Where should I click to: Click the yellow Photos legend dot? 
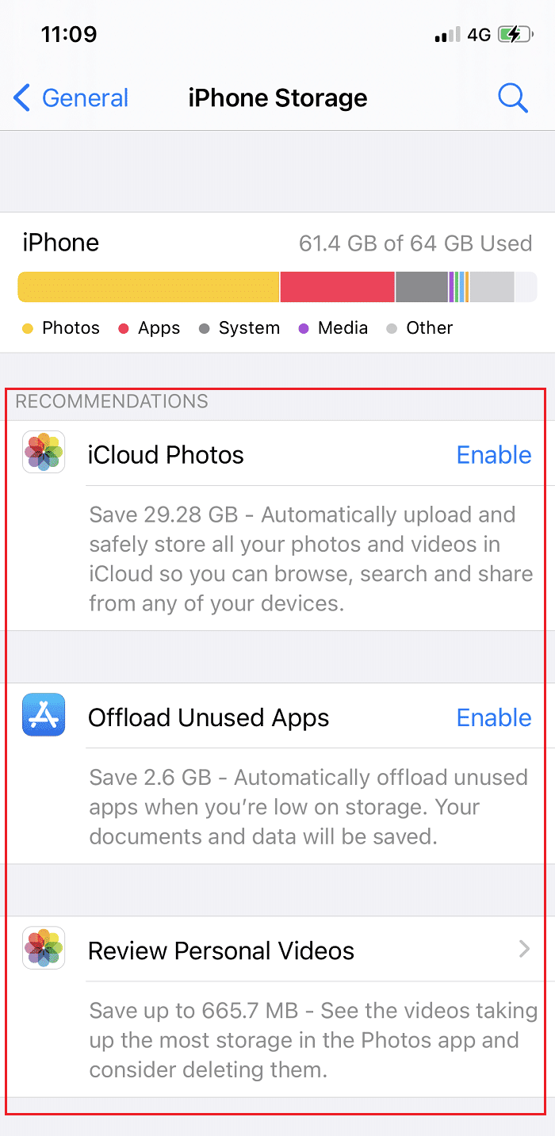[29, 327]
